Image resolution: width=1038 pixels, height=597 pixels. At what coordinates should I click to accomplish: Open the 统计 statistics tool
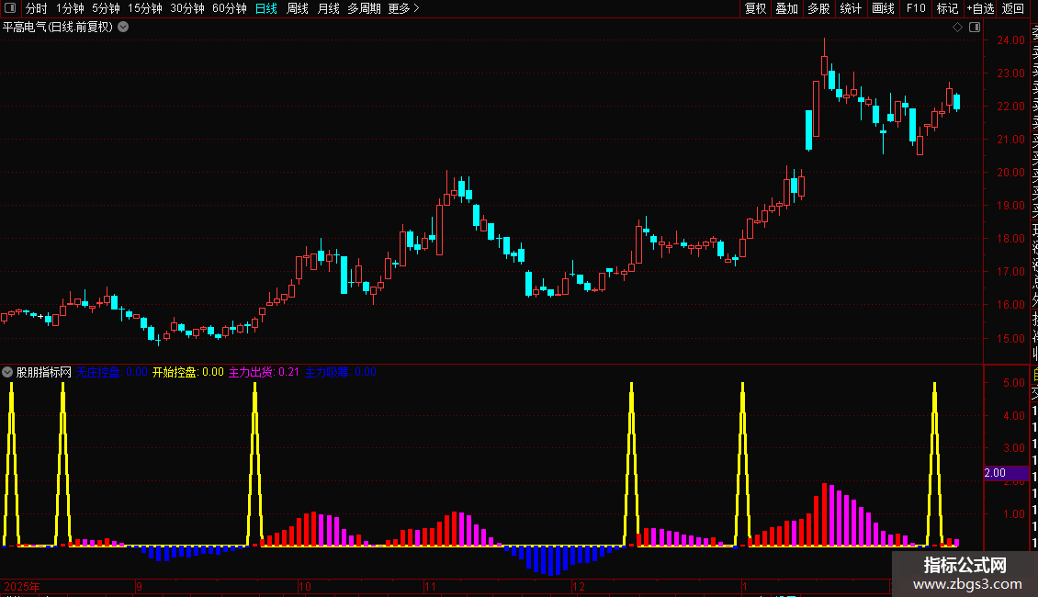tap(851, 8)
